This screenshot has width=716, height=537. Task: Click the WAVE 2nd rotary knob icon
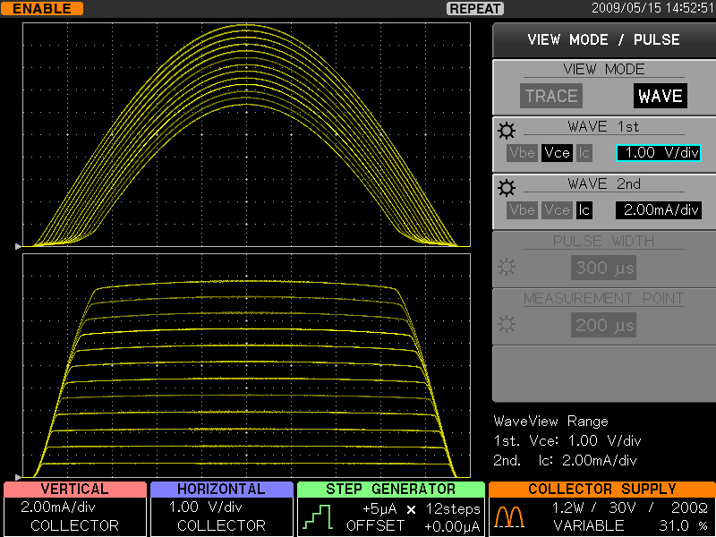[x=507, y=188]
